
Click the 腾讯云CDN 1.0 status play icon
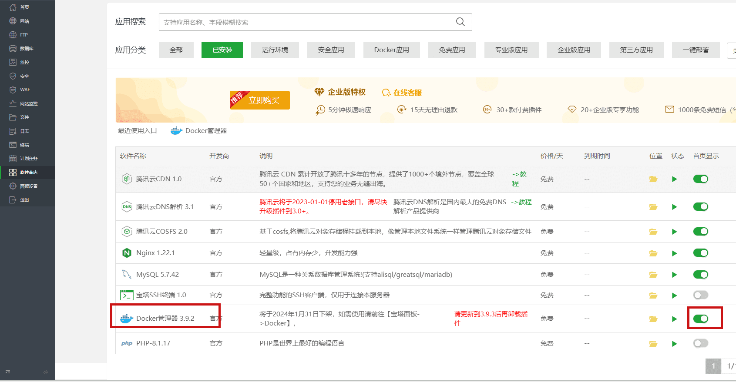pyautogui.click(x=674, y=179)
